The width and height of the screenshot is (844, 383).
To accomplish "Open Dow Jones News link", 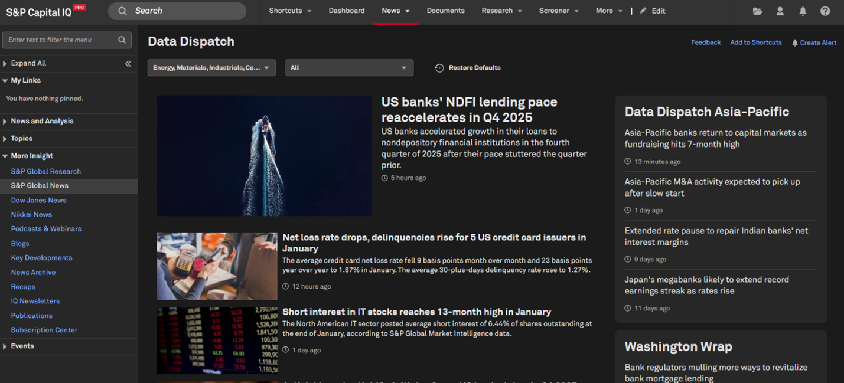I will click(38, 201).
